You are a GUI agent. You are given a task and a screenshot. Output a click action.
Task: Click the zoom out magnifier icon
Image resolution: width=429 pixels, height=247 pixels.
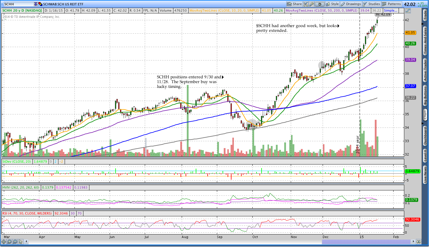(15, 242)
